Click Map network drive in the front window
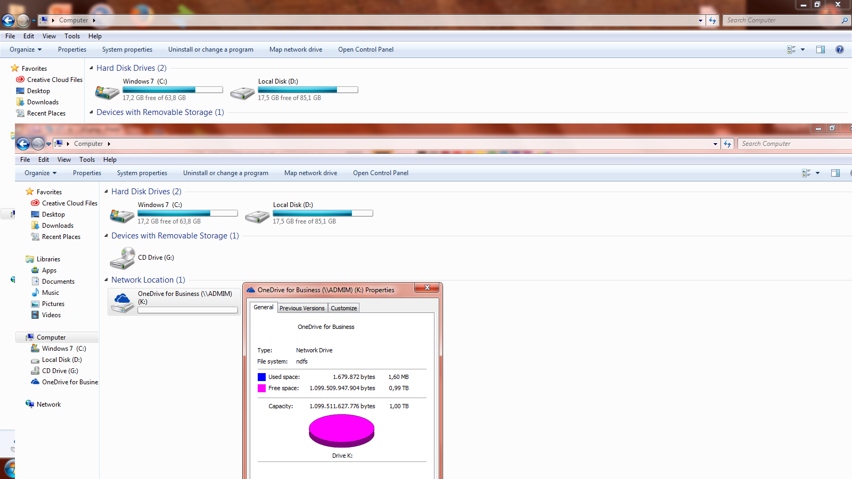Image resolution: width=852 pixels, height=479 pixels. [311, 173]
